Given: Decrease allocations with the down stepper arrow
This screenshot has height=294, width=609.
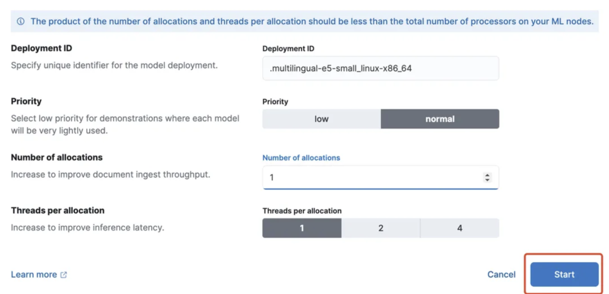Looking at the screenshot, I should (487, 180).
